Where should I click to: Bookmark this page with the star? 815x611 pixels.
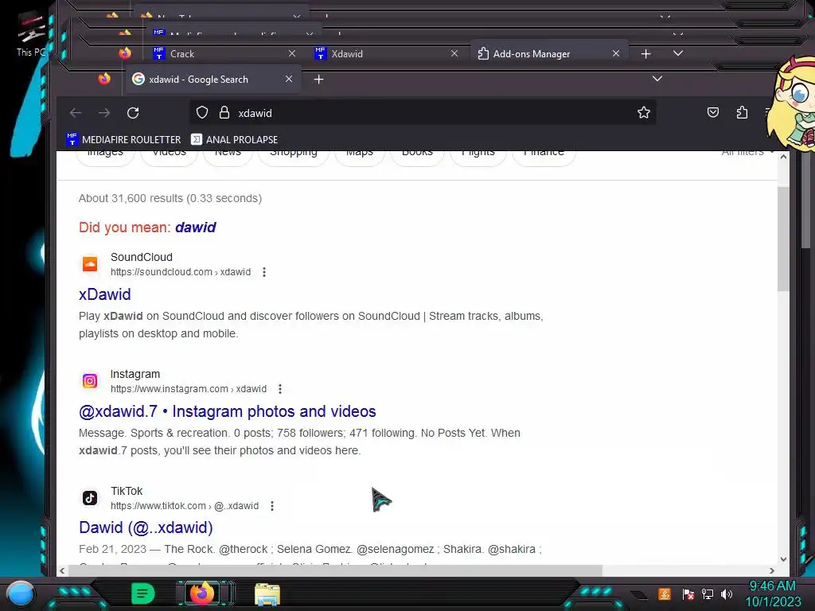pos(643,112)
